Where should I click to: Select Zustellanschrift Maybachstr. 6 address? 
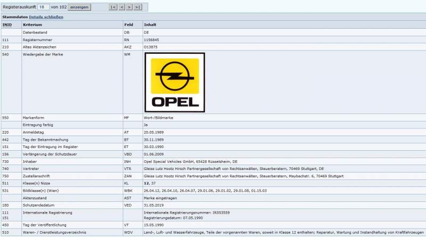pyautogui.click(x=243, y=176)
